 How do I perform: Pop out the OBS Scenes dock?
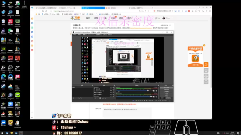tap(92, 85)
